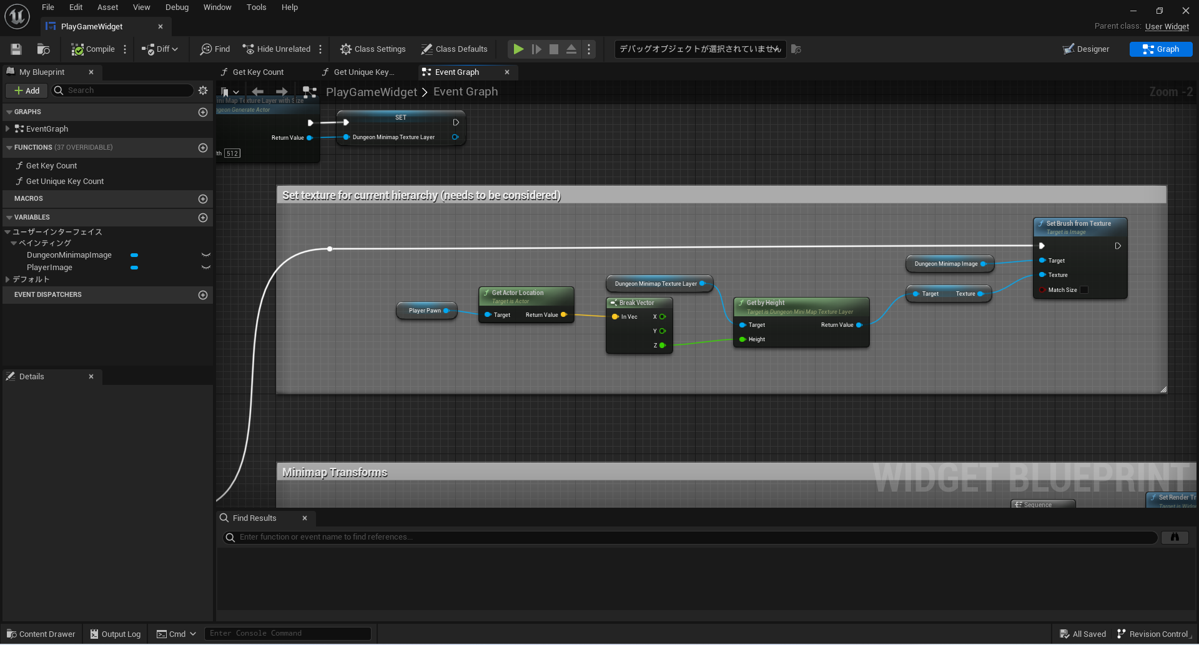Click Find in Blueprints binoculars icon

pos(1175,537)
